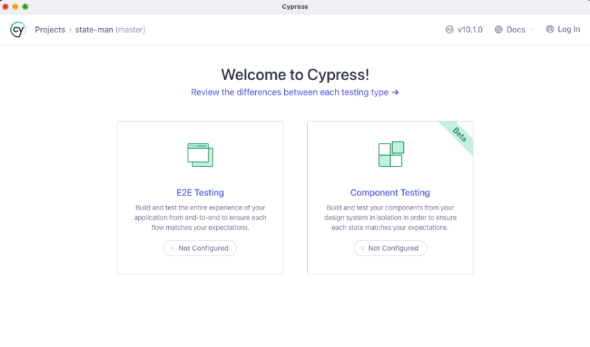This screenshot has height=347, width=590.
Task: Open the v10.1.0 version info
Action: 470,30
